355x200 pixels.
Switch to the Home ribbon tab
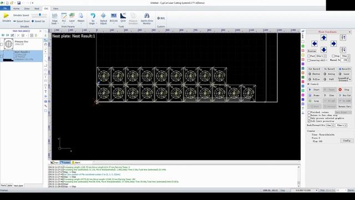coord(16,9)
